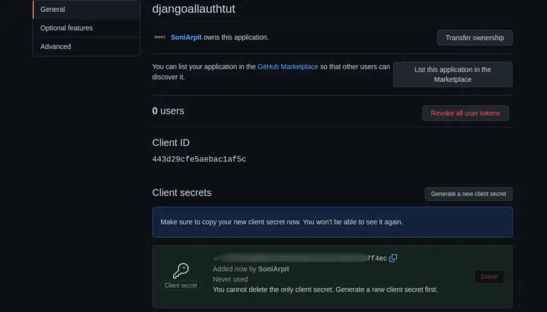Click the Transfer ownership button
Screen dimensions: 547x312
tap(475, 38)
